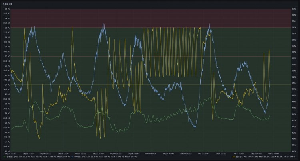Toggle the 외부 온도 (°C) series in legend

click(81, 157)
